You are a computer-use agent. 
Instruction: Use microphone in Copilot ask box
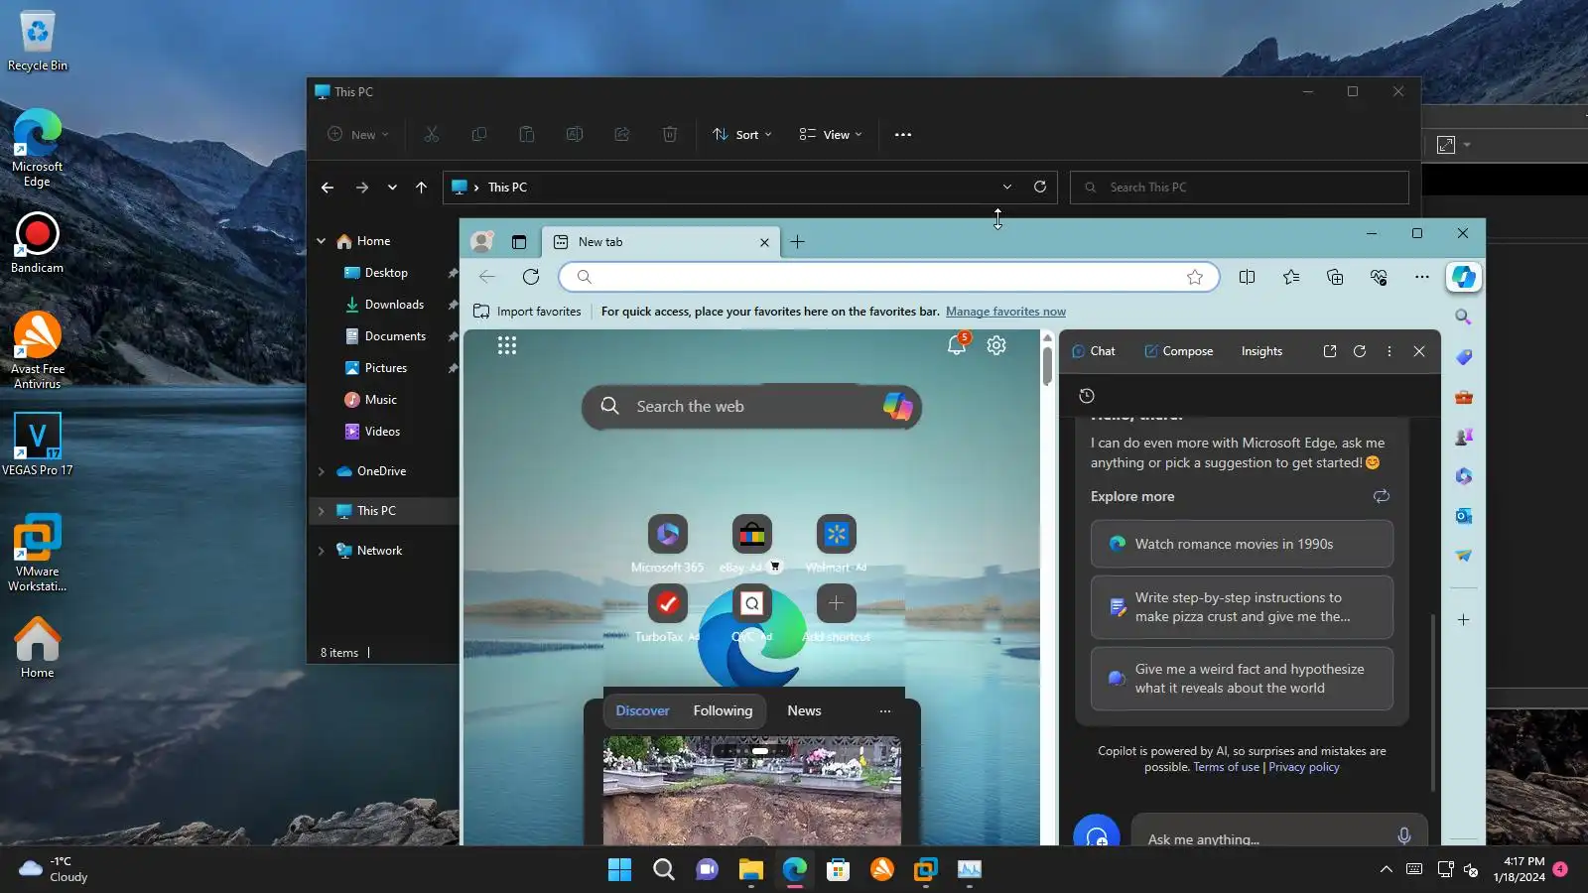[1404, 835]
